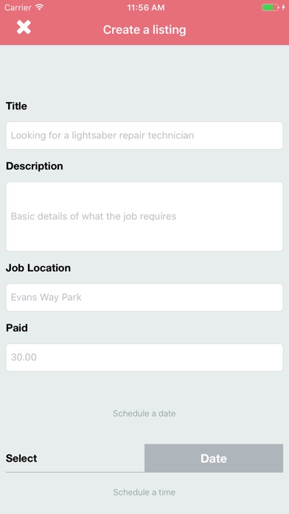Tap the battery status icon
Image resolution: width=289 pixels, height=514 pixels.
tap(271, 7)
